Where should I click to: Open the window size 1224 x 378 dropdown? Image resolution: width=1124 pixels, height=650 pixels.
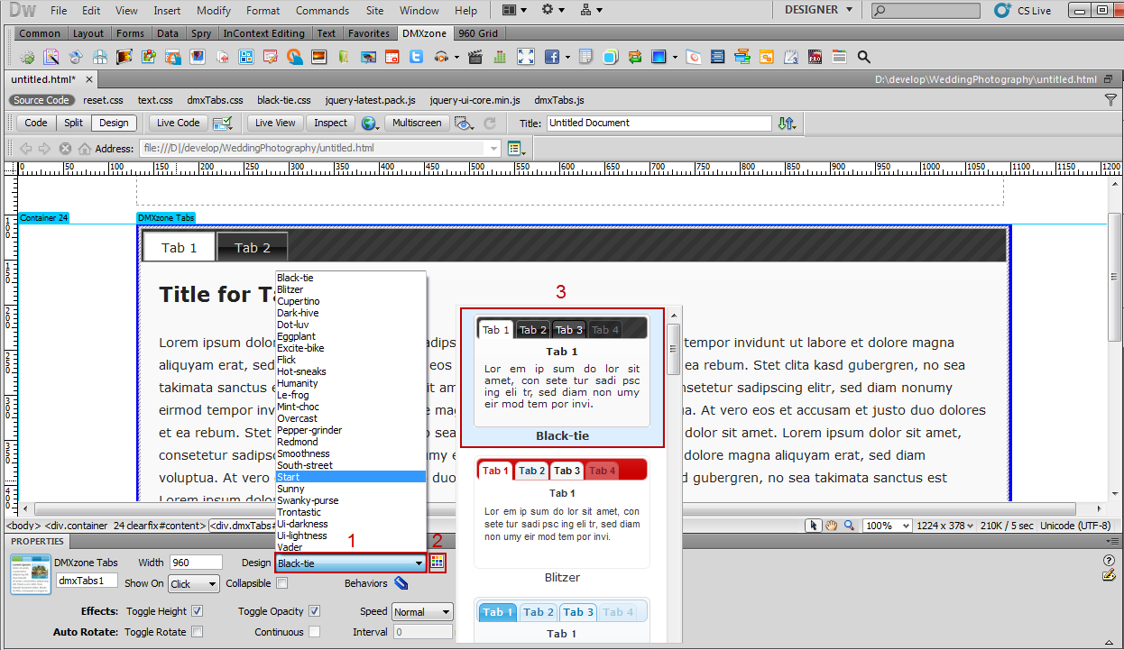pyautogui.click(x=946, y=526)
